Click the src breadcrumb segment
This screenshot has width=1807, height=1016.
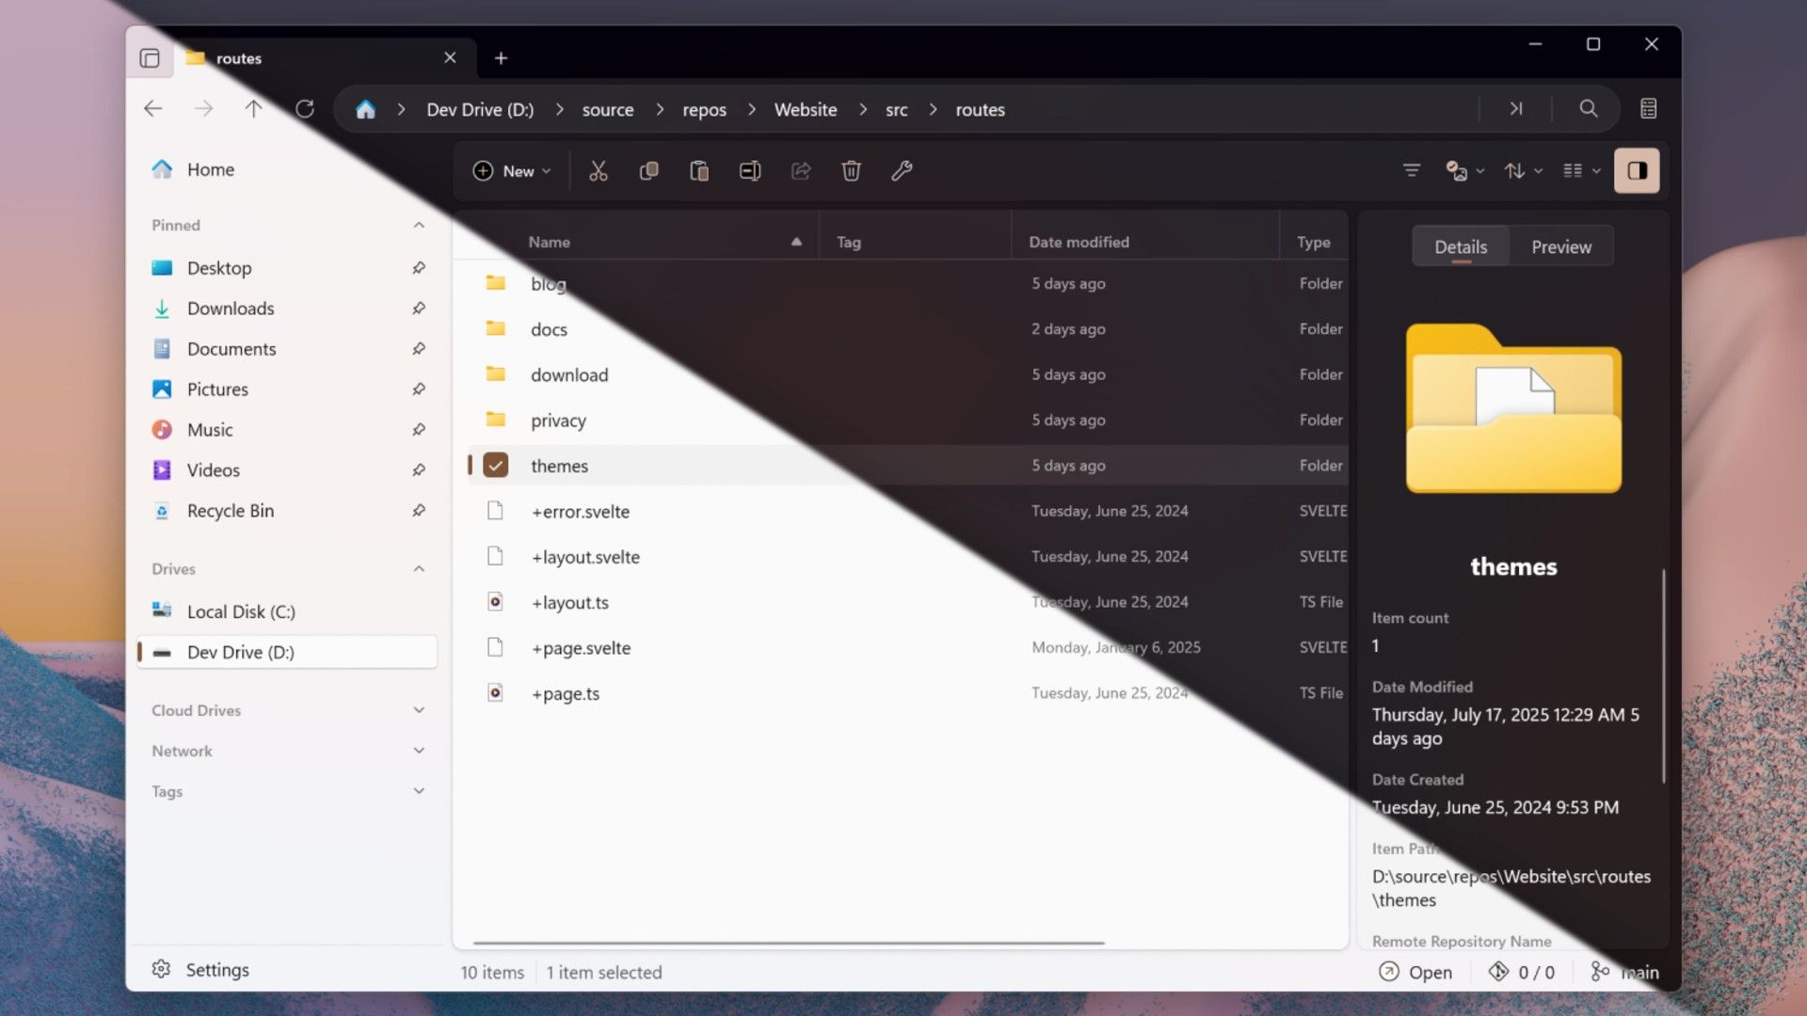pyautogui.click(x=897, y=109)
